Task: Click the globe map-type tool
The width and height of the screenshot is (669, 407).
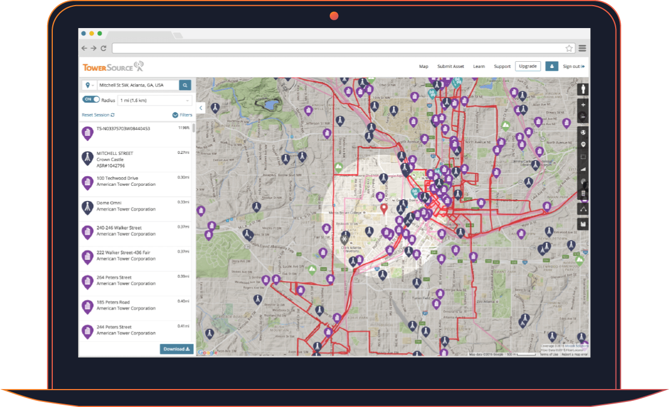Action: point(583,132)
